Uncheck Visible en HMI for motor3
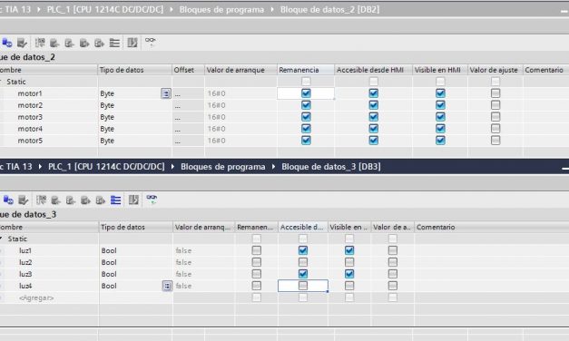569x341 pixels. (440, 117)
